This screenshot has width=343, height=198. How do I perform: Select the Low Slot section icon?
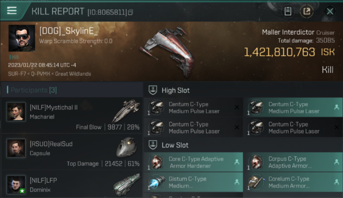[x=153, y=145]
